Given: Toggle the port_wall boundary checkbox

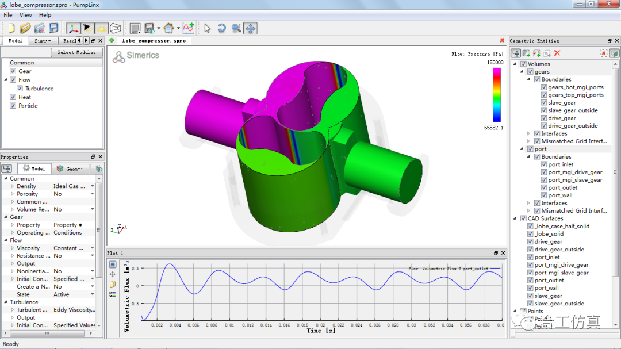Looking at the screenshot, I should click(544, 195).
